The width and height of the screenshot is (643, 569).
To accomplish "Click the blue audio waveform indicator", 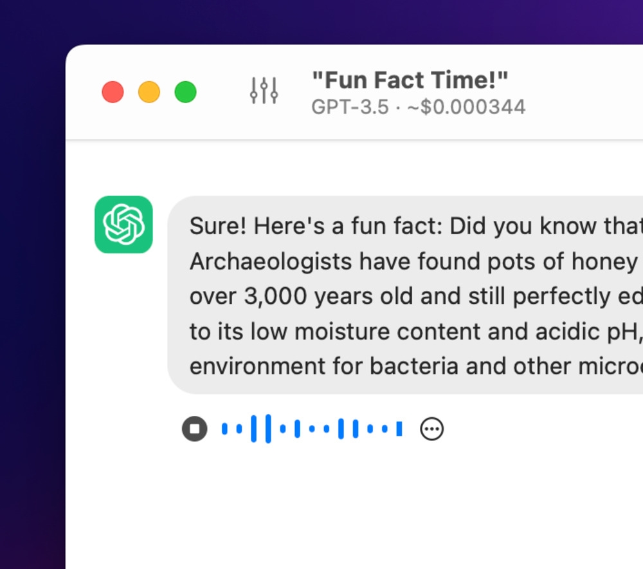I will pos(312,429).
